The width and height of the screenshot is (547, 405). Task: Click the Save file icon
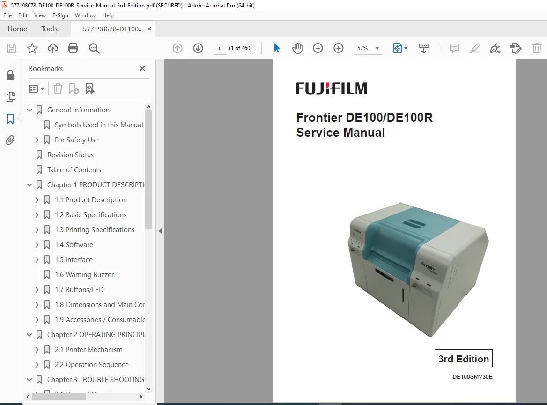pos(12,48)
